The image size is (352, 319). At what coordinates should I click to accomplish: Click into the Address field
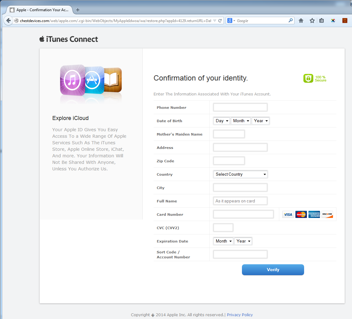click(x=240, y=147)
